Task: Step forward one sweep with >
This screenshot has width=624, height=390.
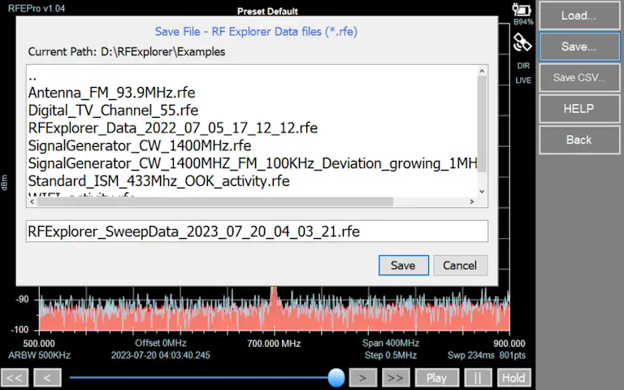Action: [363, 378]
